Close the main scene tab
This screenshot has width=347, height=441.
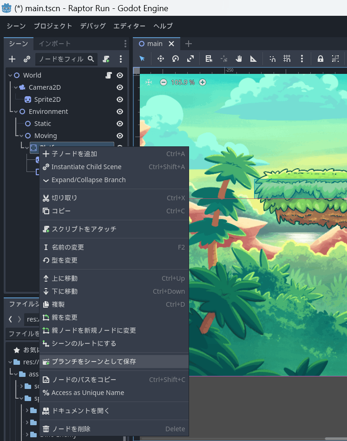(x=171, y=44)
